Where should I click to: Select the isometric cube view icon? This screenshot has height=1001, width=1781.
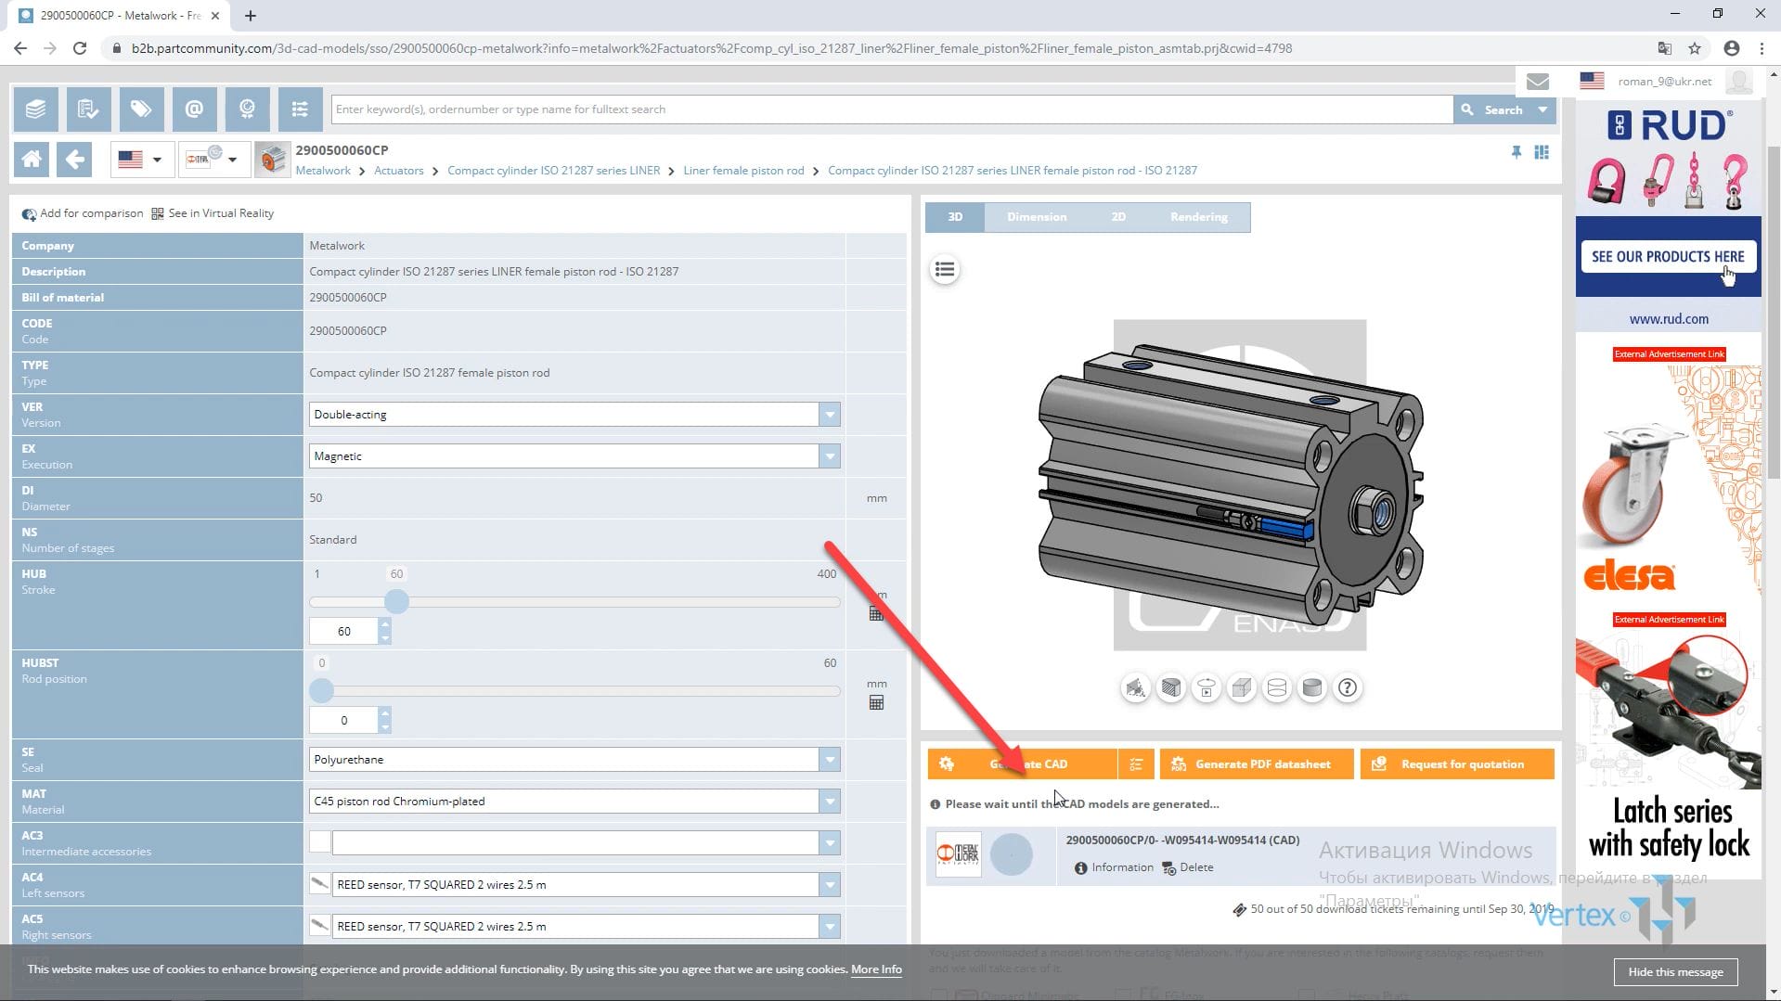point(1241,688)
